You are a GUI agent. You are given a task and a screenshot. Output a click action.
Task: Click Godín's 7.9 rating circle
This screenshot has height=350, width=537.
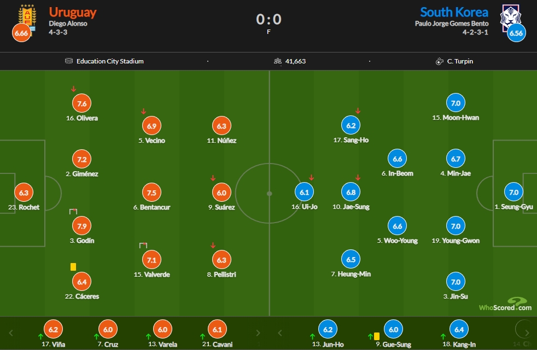(x=82, y=226)
